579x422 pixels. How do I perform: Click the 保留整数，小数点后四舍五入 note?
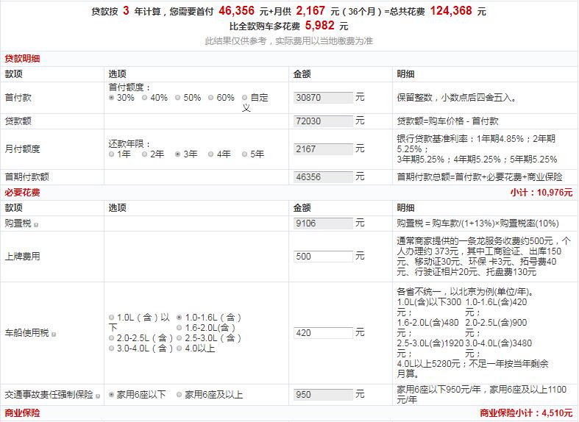click(x=456, y=98)
